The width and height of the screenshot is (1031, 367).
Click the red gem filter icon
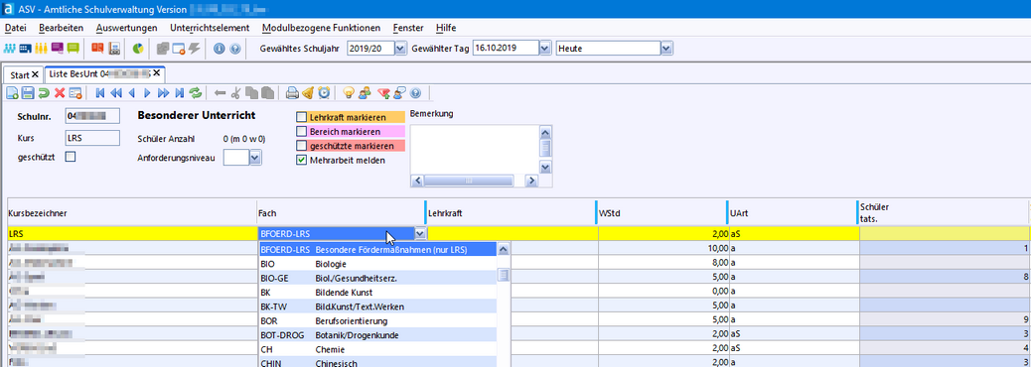(x=384, y=93)
